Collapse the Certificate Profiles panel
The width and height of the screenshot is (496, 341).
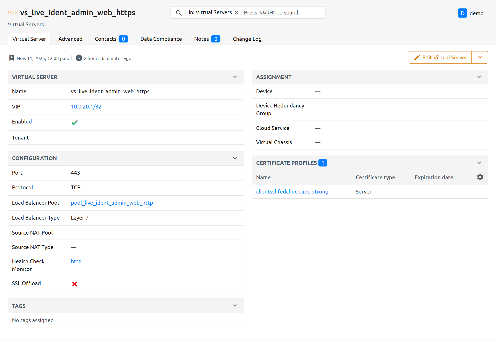pyautogui.click(x=479, y=163)
